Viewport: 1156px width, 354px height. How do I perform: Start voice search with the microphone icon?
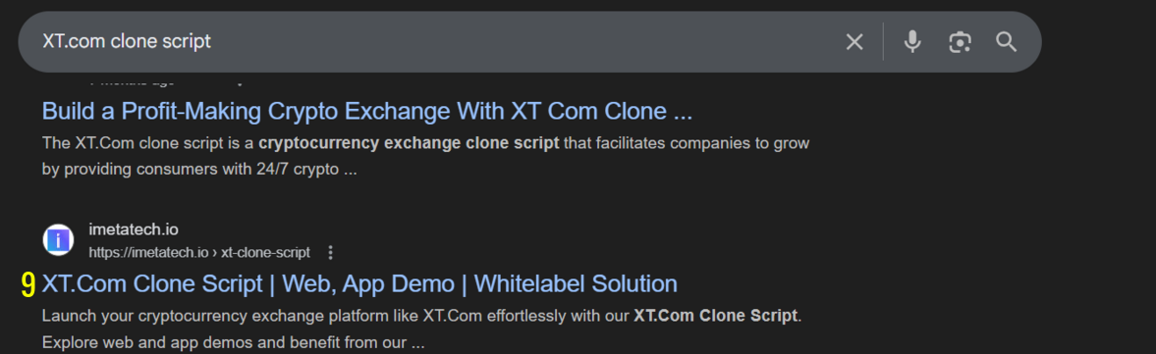(912, 42)
